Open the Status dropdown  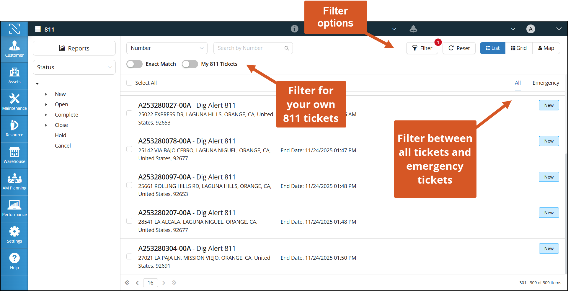click(x=74, y=67)
